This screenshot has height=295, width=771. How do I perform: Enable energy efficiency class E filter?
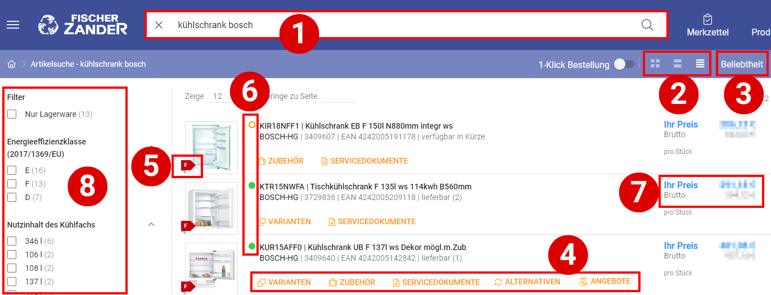tap(12, 170)
